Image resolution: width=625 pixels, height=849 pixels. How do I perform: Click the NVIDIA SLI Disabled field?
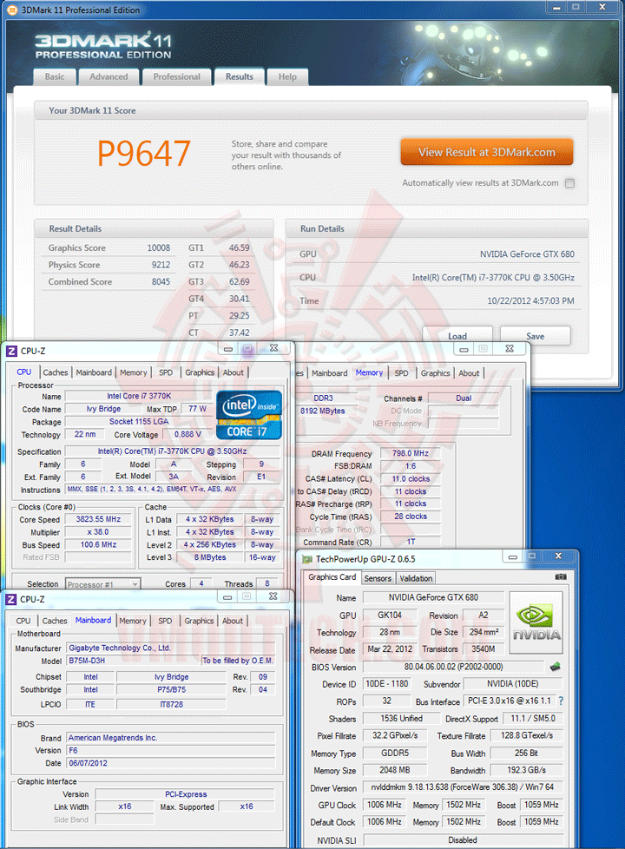click(463, 839)
